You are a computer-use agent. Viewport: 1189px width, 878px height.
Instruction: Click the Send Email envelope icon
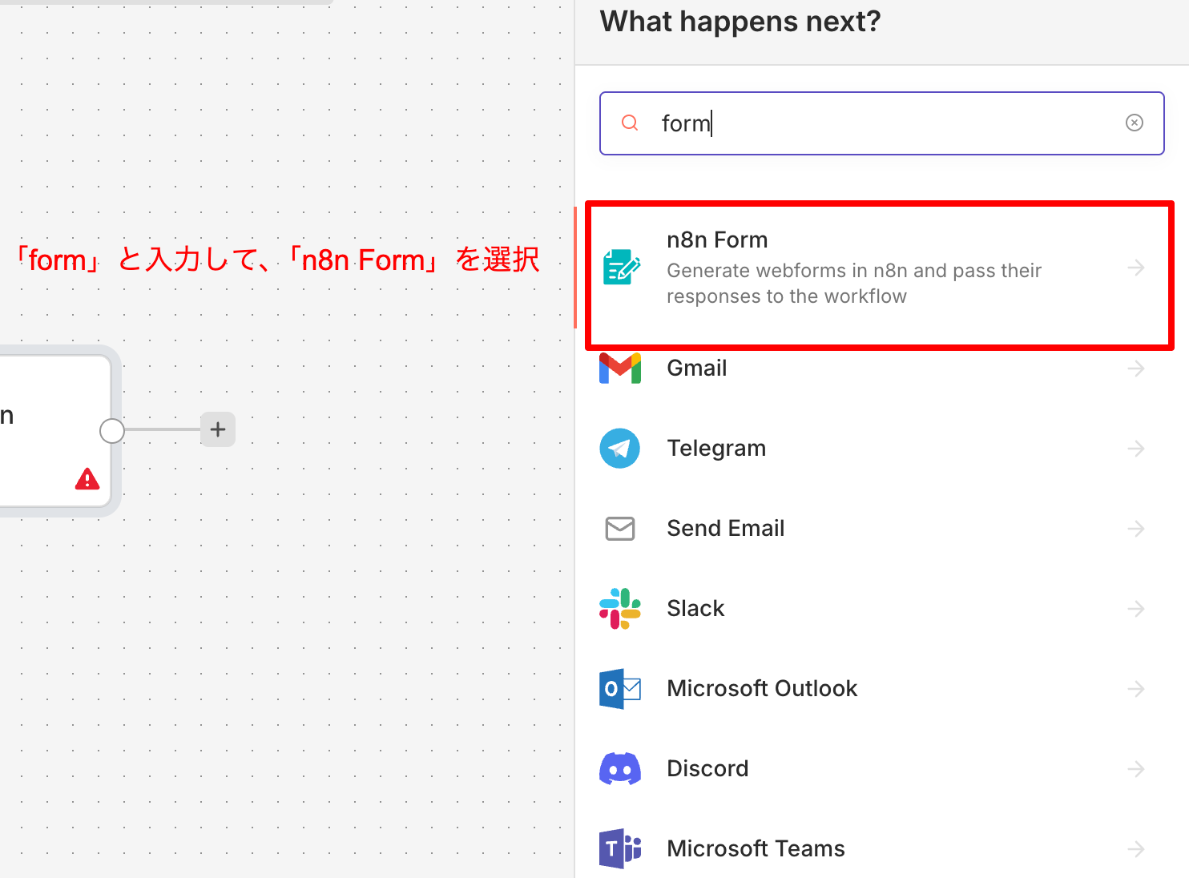619,528
